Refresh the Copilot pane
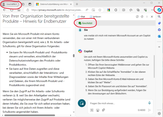 point(142,16)
